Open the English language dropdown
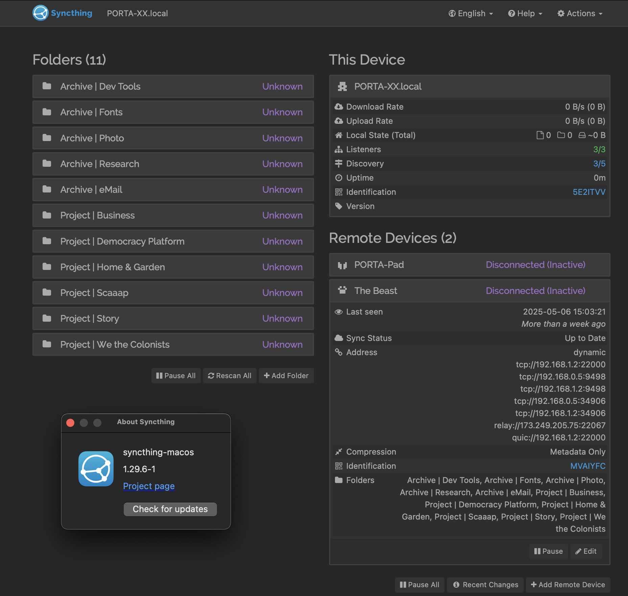The width and height of the screenshot is (628, 596). coord(471,14)
